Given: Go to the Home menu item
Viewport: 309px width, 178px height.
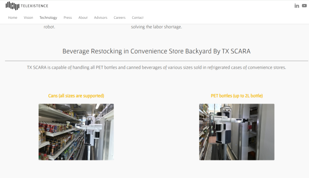Looking at the screenshot, I should (13, 18).
